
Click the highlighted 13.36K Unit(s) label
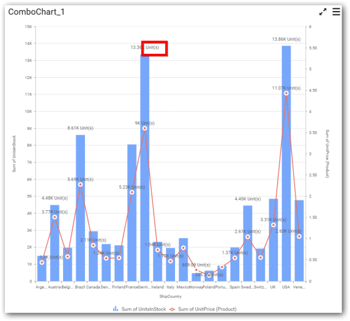(x=144, y=47)
